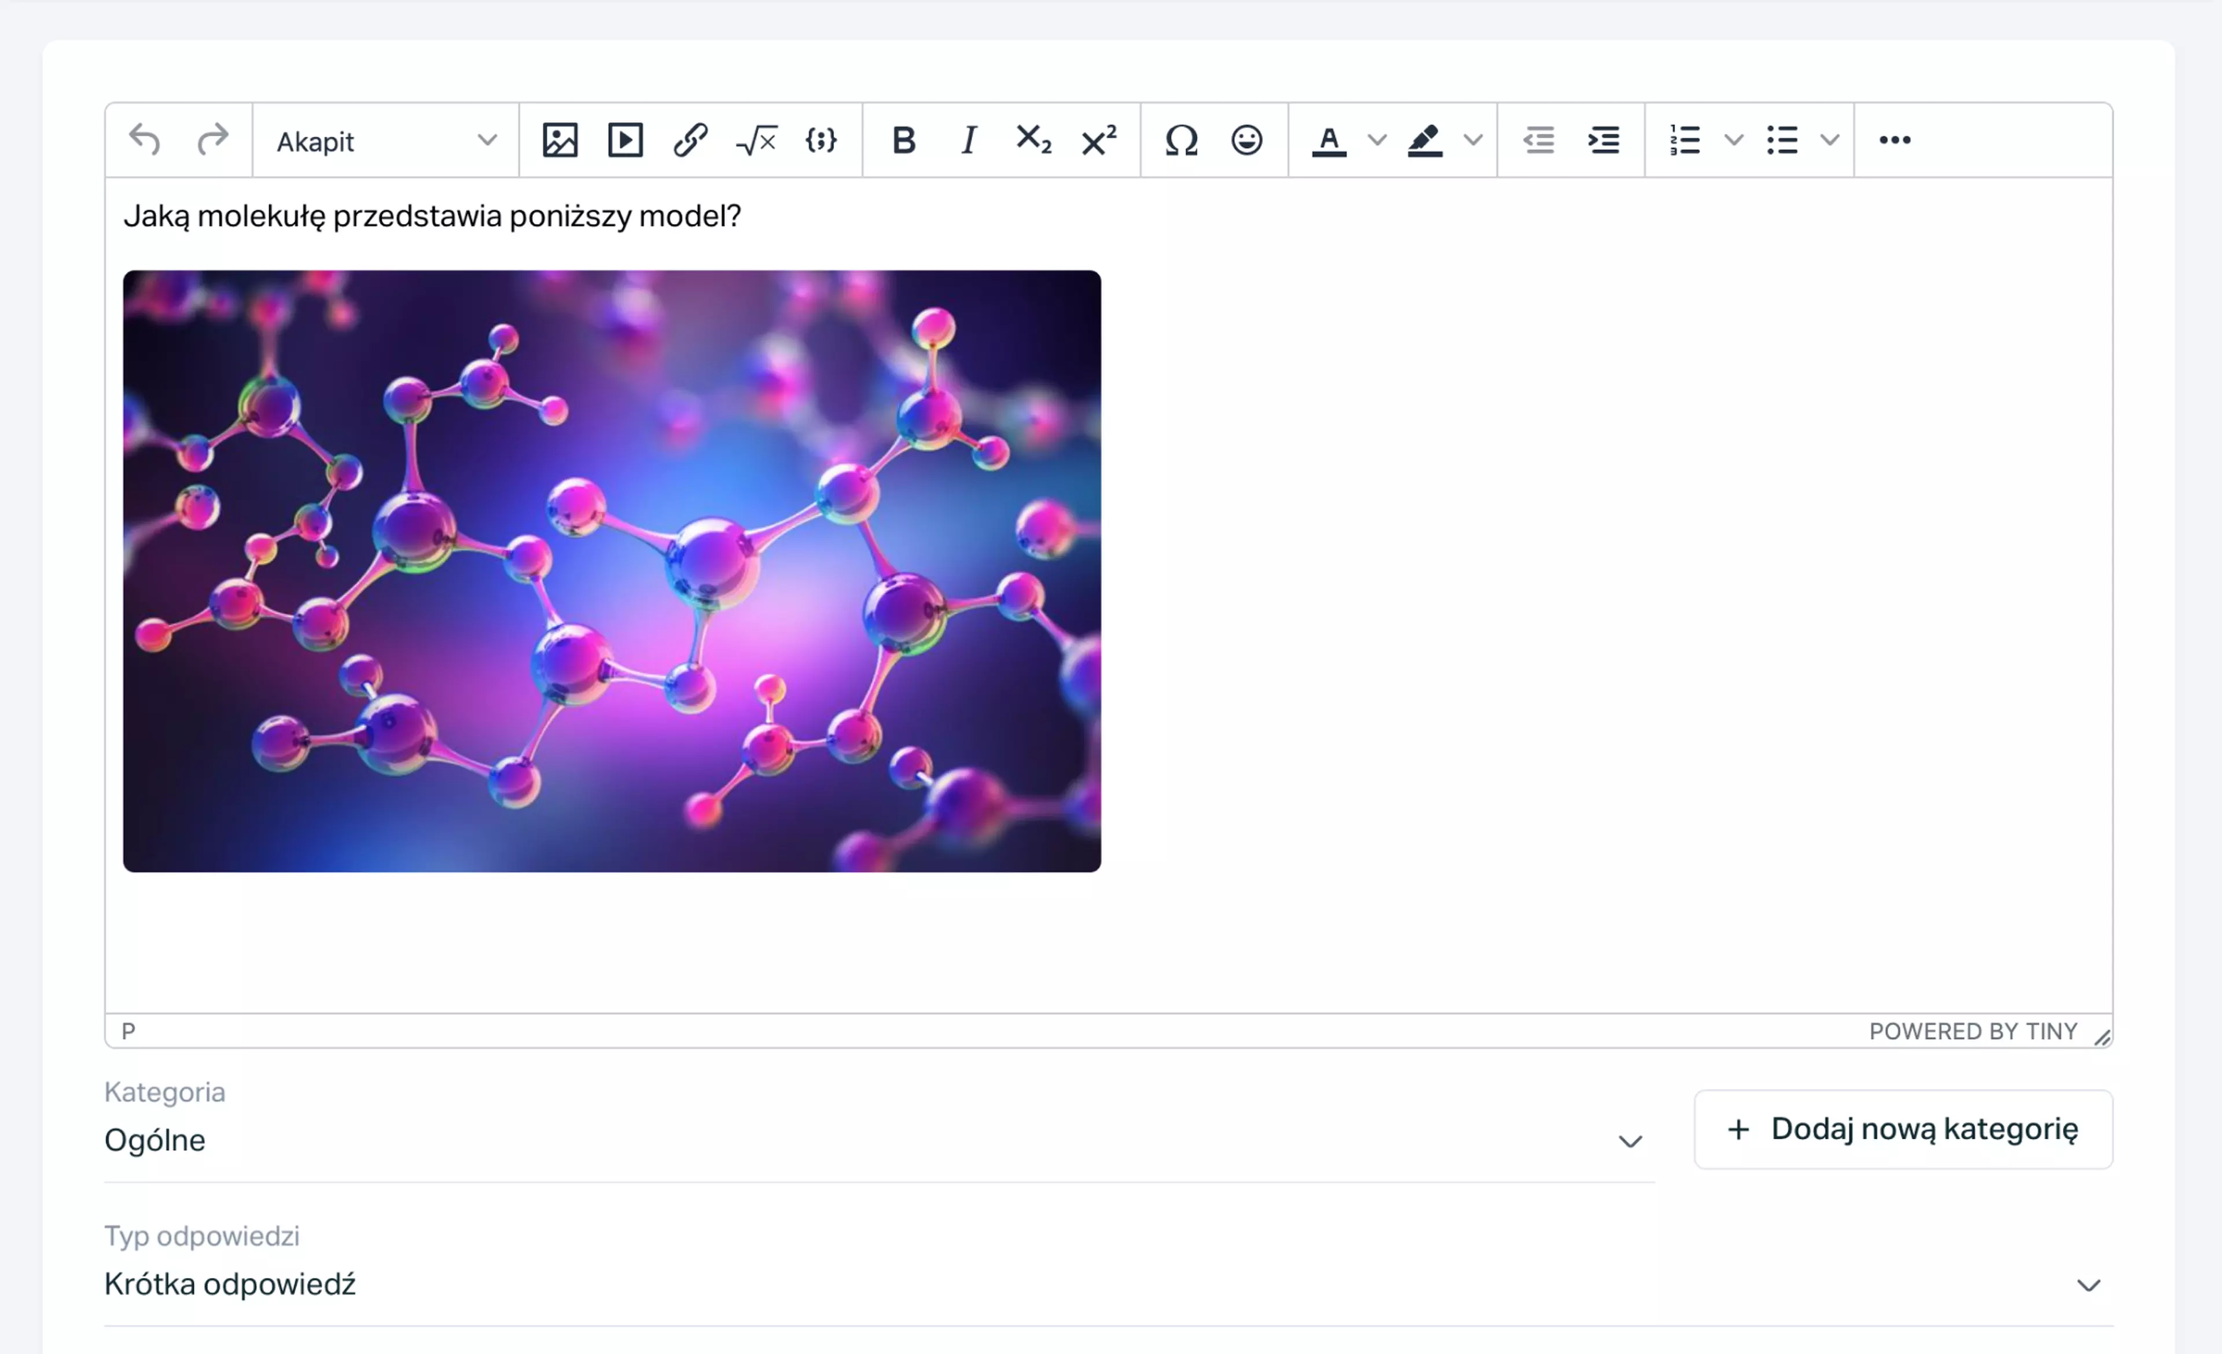This screenshot has width=2222, height=1354.
Task: Insert a code sample block
Action: point(822,141)
